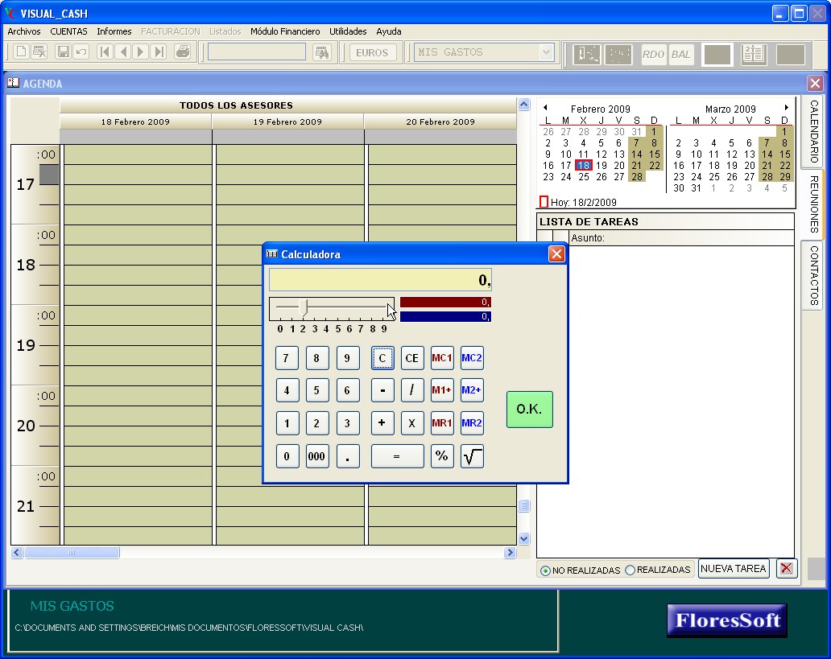Click the new document toolbar icon

21,52
